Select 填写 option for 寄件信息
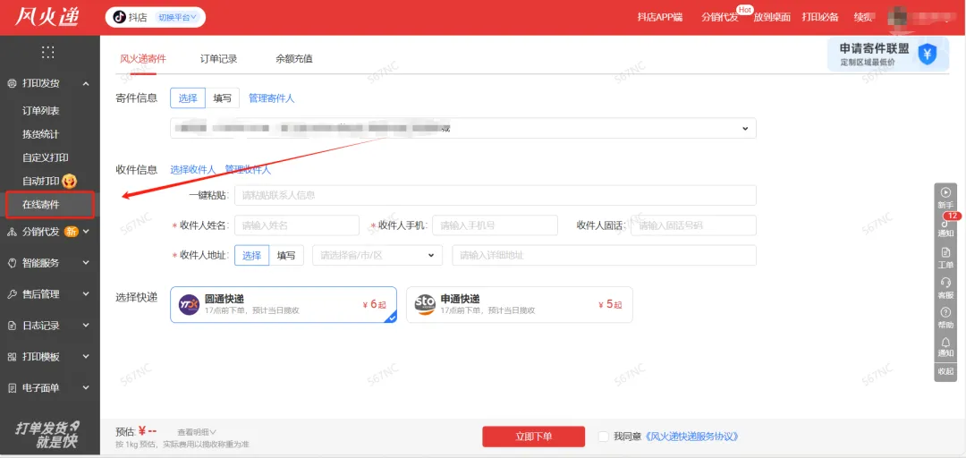Viewport: 966px width, 458px height. pyautogui.click(x=222, y=98)
